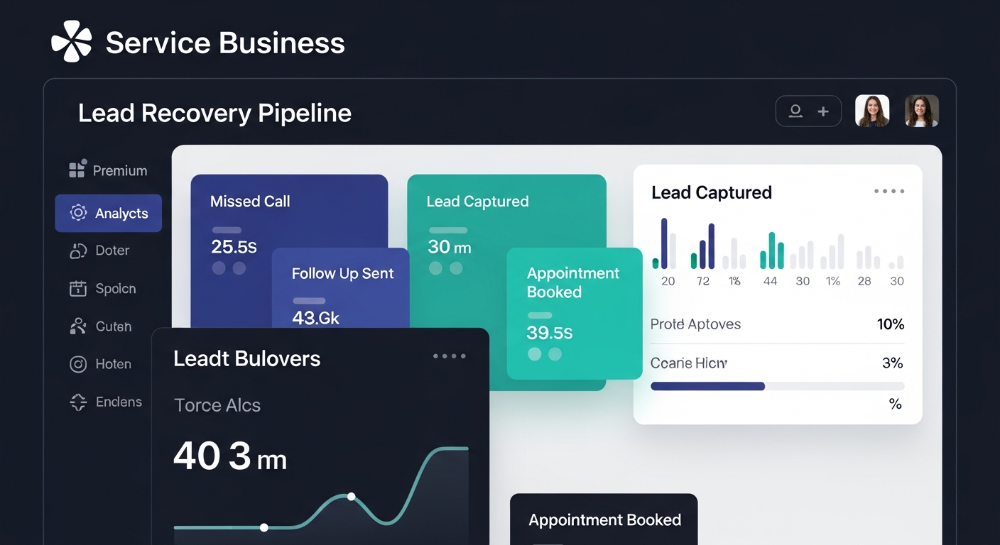Click the Coarie Hicm row label
Image resolution: width=1000 pixels, height=545 pixels.
coord(689,363)
